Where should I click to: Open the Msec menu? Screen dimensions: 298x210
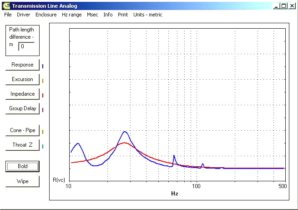click(92, 15)
